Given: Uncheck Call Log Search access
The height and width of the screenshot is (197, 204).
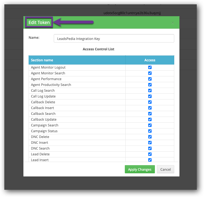Looking at the screenshot, I should pos(150,91).
